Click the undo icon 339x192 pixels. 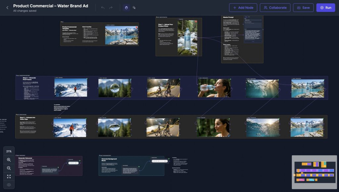tap(103, 8)
